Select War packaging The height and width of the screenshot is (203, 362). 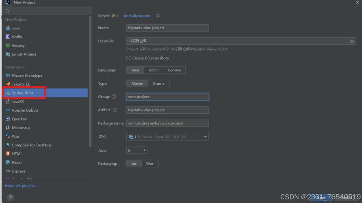point(150,164)
